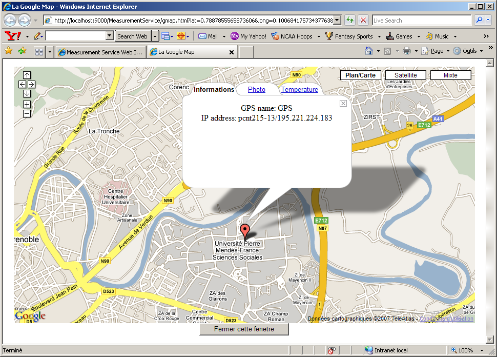Screen dimensions: 497x357
Task: Click the scrollbar down arrow
Action: (x=489, y=340)
